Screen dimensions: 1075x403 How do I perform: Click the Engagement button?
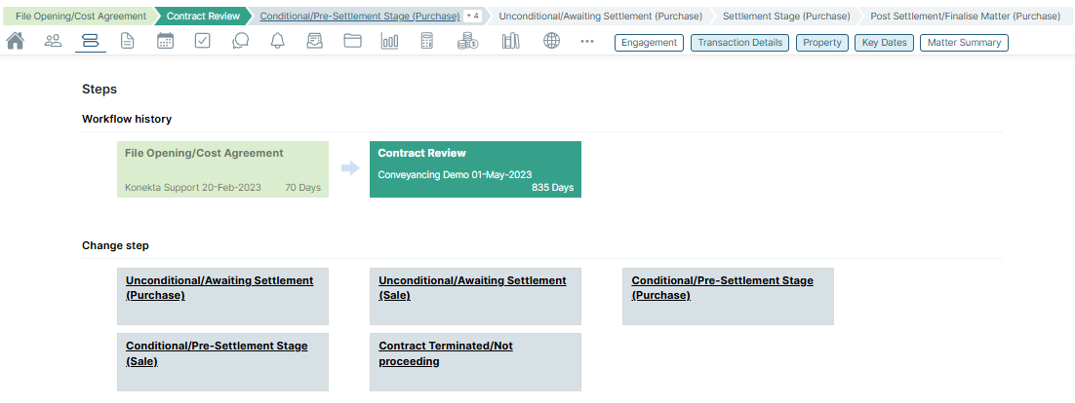pyautogui.click(x=649, y=43)
